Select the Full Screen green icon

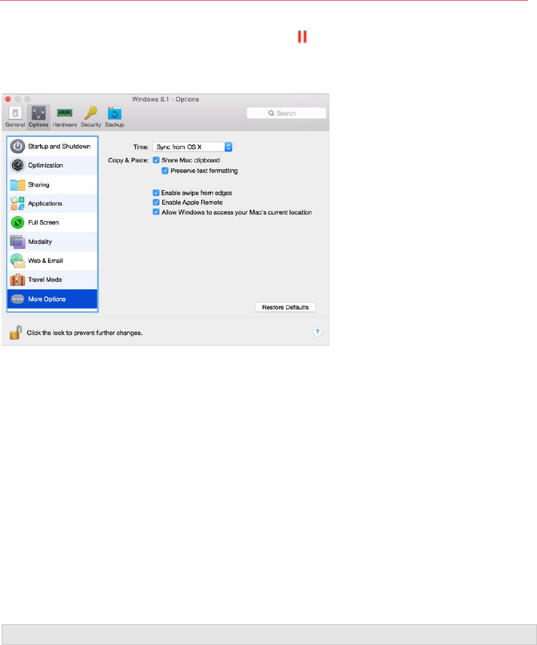click(x=18, y=223)
